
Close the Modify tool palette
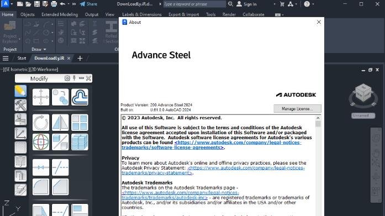click(x=88, y=78)
